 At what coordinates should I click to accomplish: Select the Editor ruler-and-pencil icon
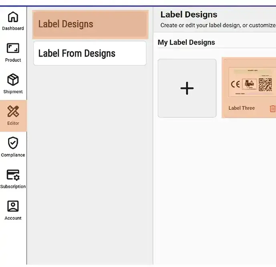point(13,111)
